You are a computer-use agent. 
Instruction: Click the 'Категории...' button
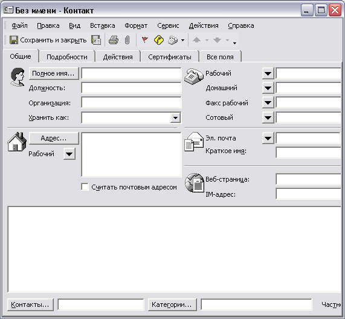click(172, 304)
